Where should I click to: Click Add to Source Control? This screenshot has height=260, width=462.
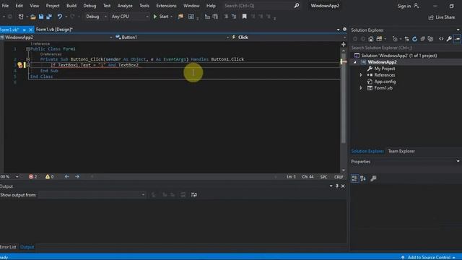tap(428, 257)
